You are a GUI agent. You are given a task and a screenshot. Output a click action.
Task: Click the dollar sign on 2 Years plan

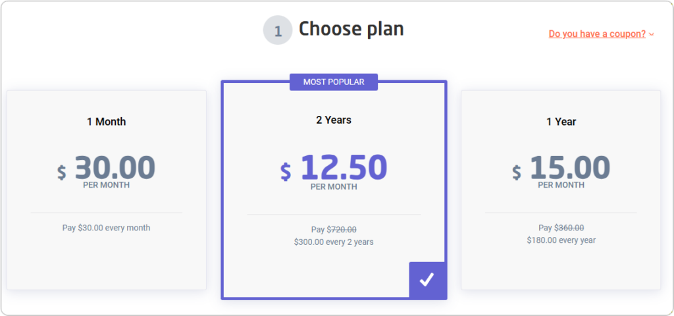[286, 171]
